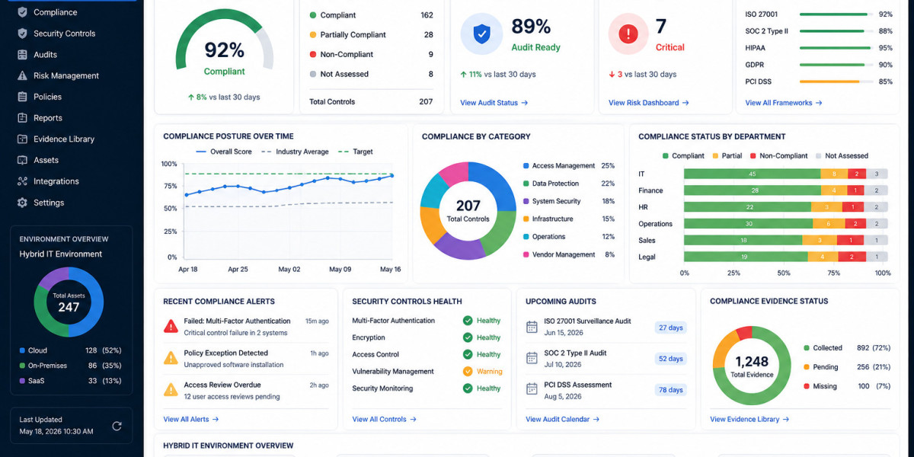Viewport: 914px width, 457px height.
Task: Open the Reports section
Action: [x=48, y=118]
